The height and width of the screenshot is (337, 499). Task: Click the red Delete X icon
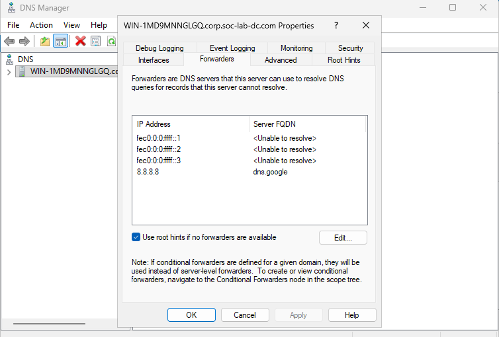point(81,41)
